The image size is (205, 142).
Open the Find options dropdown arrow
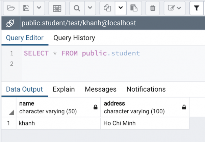(x=90, y=8)
